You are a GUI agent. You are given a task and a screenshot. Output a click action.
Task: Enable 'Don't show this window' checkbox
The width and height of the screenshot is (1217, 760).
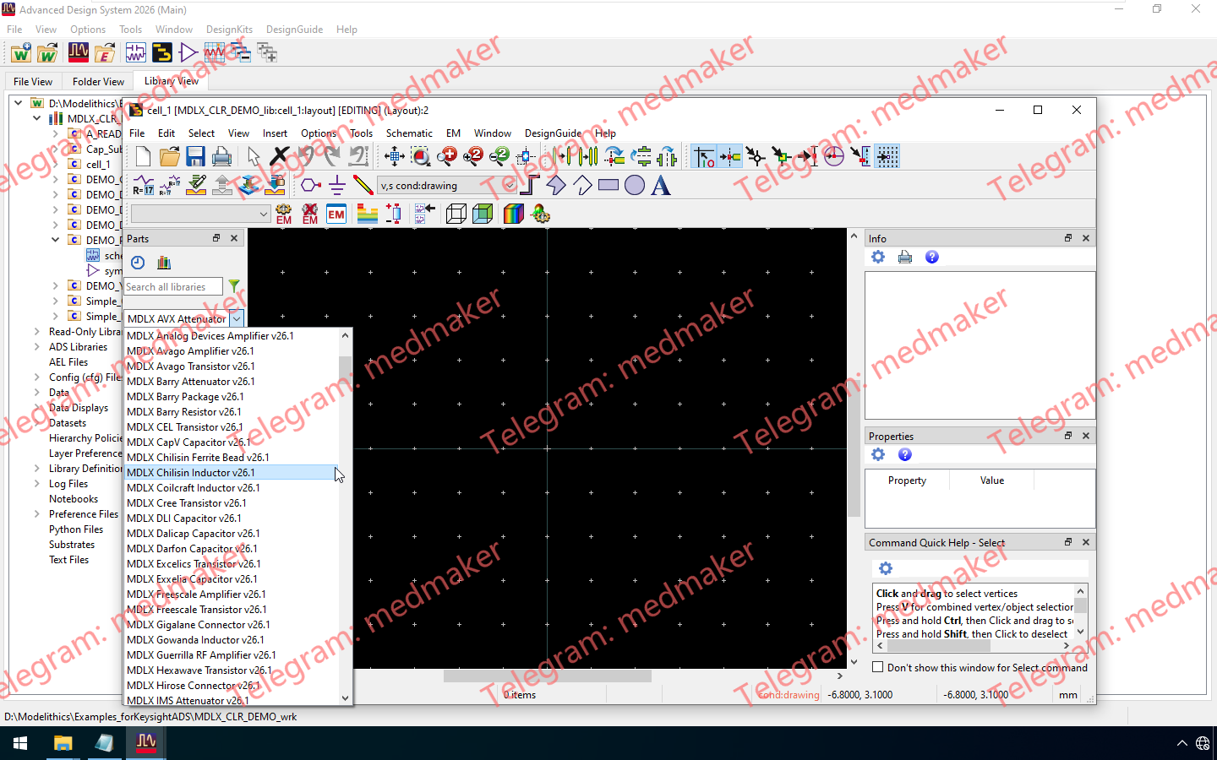pyautogui.click(x=878, y=667)
